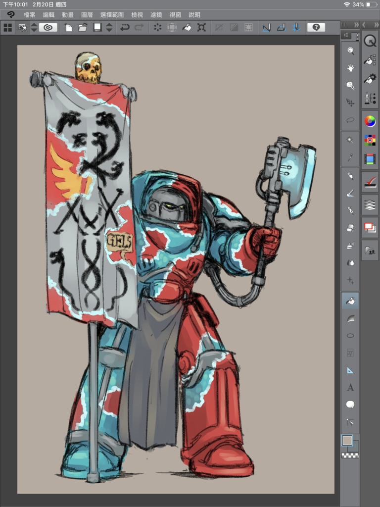Open the Clip Studio logo menu
380x507 pixels.
coord(11,14)
